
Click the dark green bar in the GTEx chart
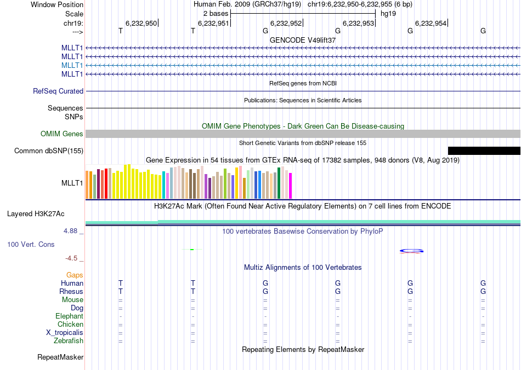279,183
